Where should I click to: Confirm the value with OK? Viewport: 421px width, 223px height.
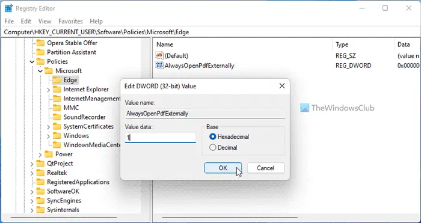coord(223,168)
